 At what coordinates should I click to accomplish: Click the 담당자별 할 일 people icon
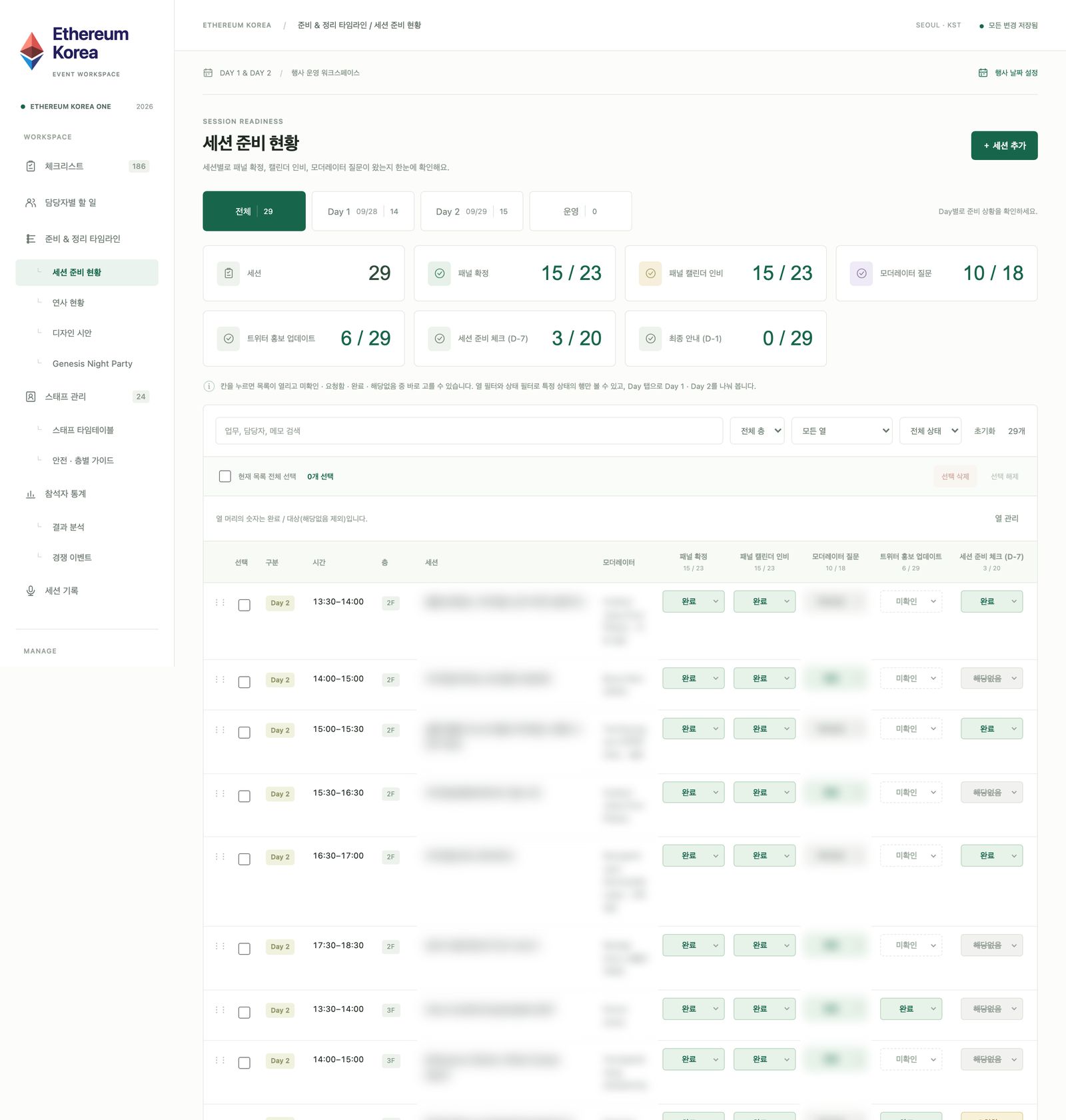tap(31, 203)
